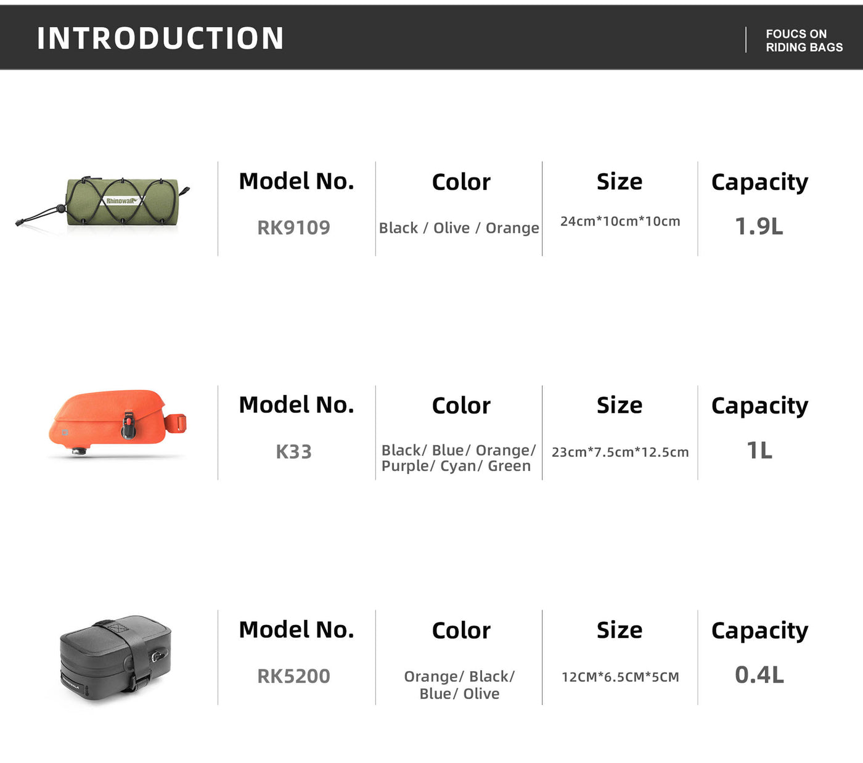Click the 'Model No.' heading in RK5200 row
The image size is (863, 763).
pyautogui.click(x=297, y=630)
